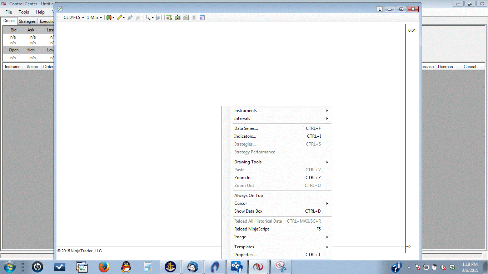Click the 0.01 price axis label

click(x=412, y=30)
